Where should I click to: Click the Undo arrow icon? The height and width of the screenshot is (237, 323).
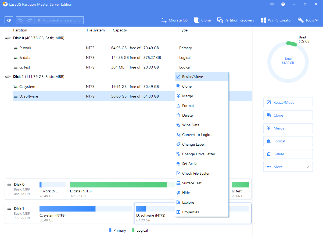(x=20, y=20)
